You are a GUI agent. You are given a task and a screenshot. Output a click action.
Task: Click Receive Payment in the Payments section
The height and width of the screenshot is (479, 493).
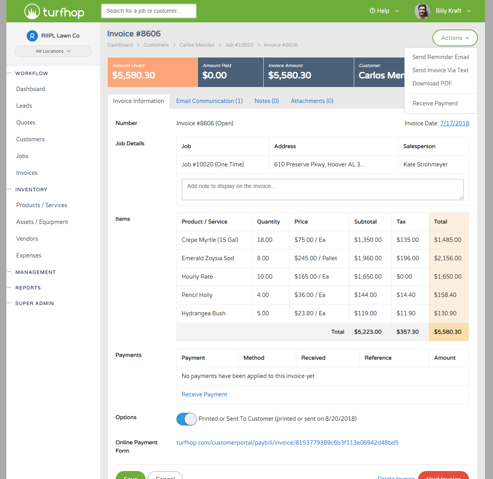pyautogui.click(x=204, y=394)
